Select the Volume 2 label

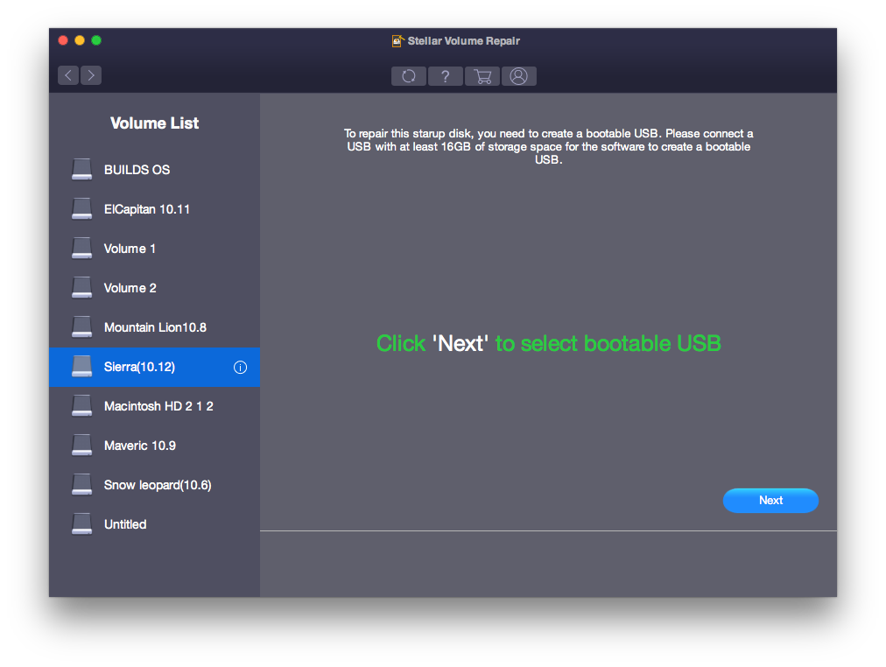click(130, 289)
